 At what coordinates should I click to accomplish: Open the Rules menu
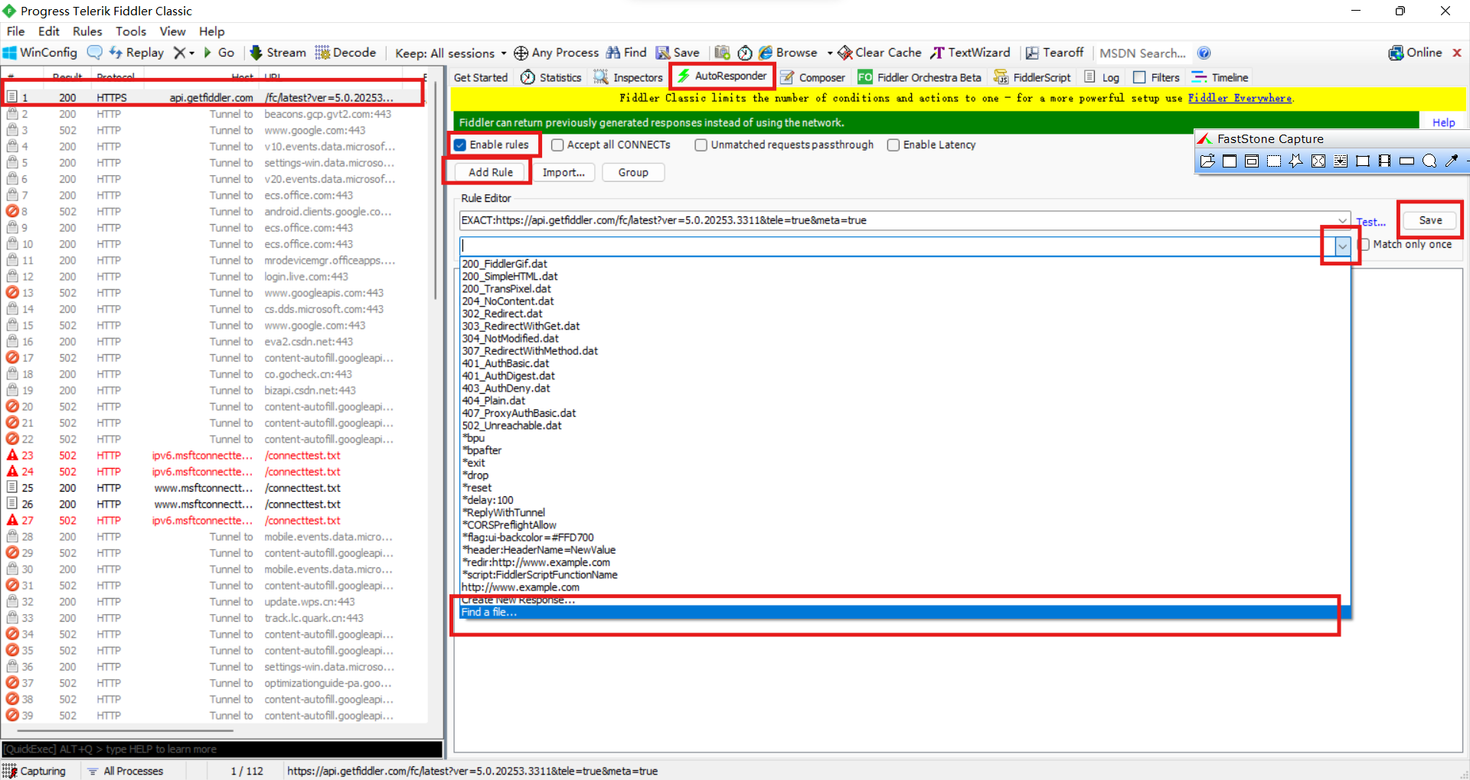coord(87,31)
